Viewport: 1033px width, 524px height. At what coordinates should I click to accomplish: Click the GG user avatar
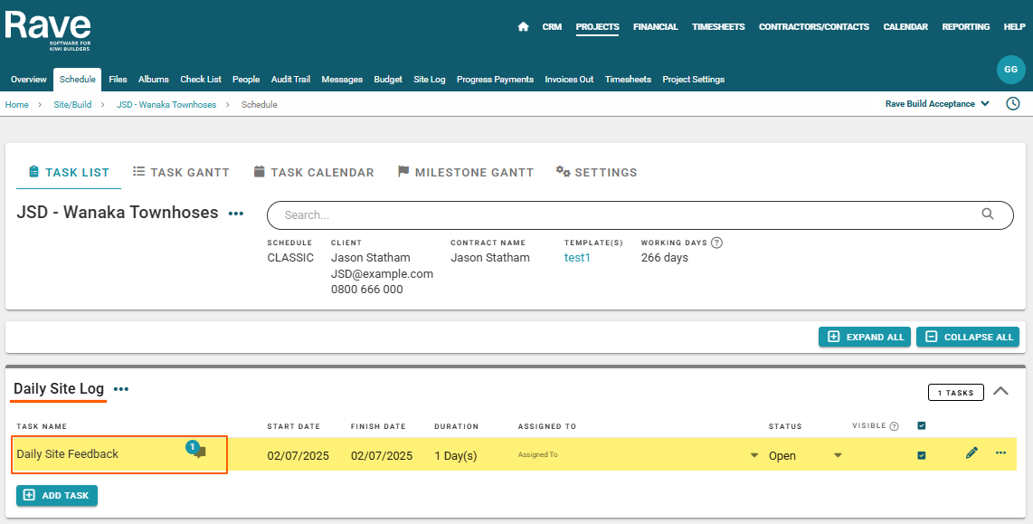point(1010,70)
